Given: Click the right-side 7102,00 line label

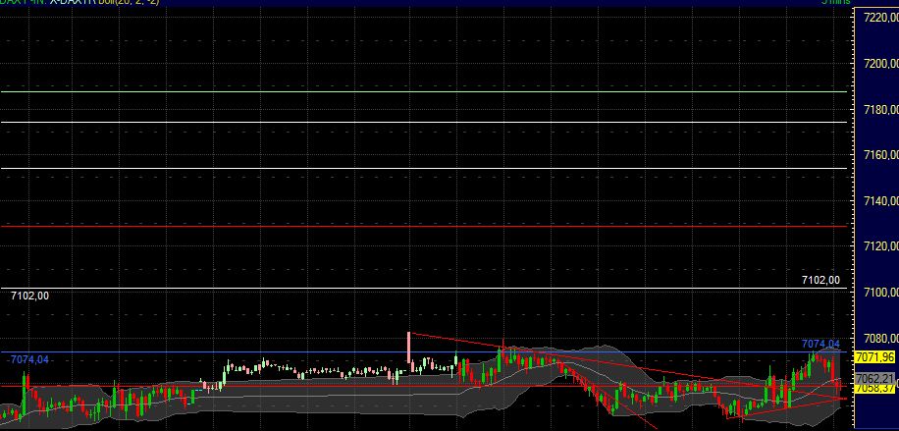Looking at the screenshot, I should (x=820, y=280).
